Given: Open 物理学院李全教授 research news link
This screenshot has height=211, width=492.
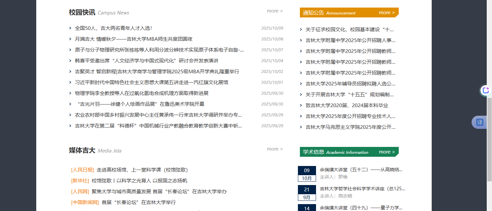Looking at the screenshot, I should click(142, 93).
